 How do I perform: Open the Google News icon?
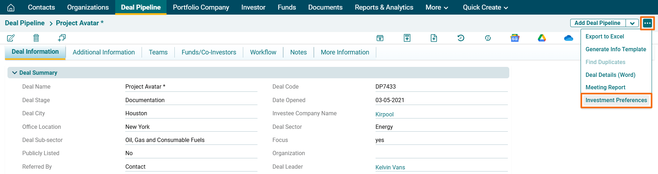coord(515,38)
